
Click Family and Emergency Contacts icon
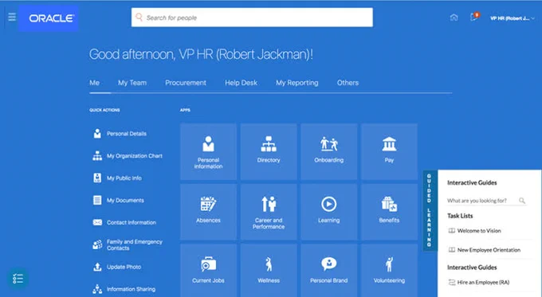coord(97,244)
